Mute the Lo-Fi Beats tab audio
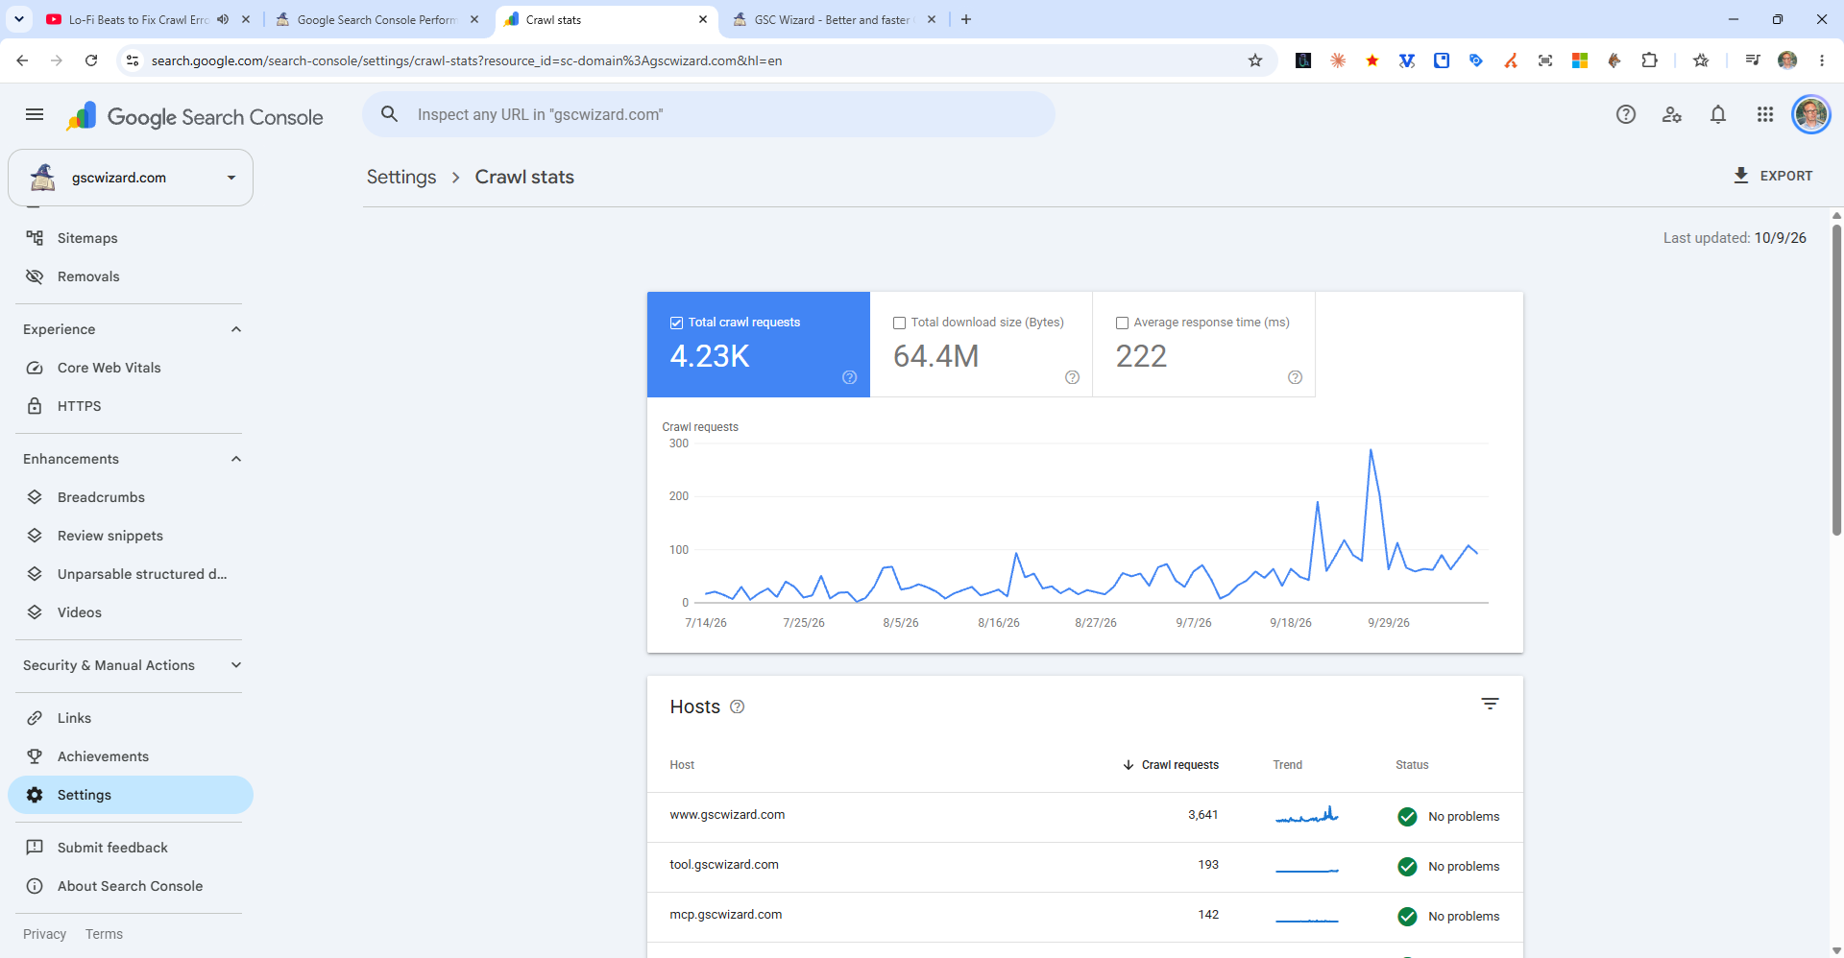The image size is (1844, 958). click(223, 19)
